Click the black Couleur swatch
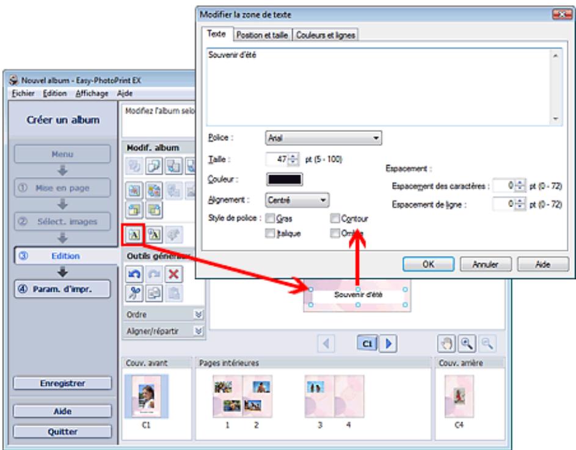 [284, 180]
